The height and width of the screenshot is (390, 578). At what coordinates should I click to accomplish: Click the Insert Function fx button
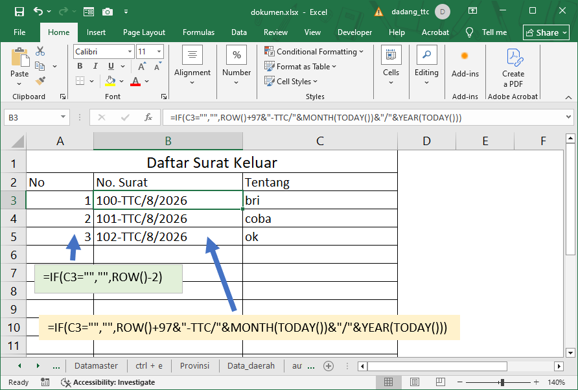click(148, 118)
